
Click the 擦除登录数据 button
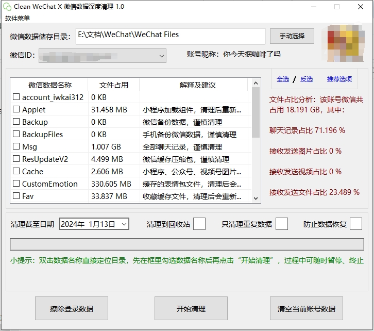pos(72,308)
